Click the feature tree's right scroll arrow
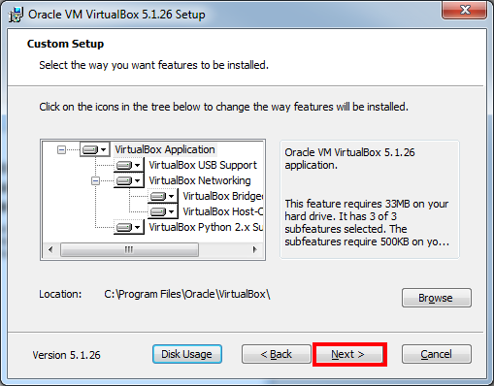 click(x=255, y=249)
